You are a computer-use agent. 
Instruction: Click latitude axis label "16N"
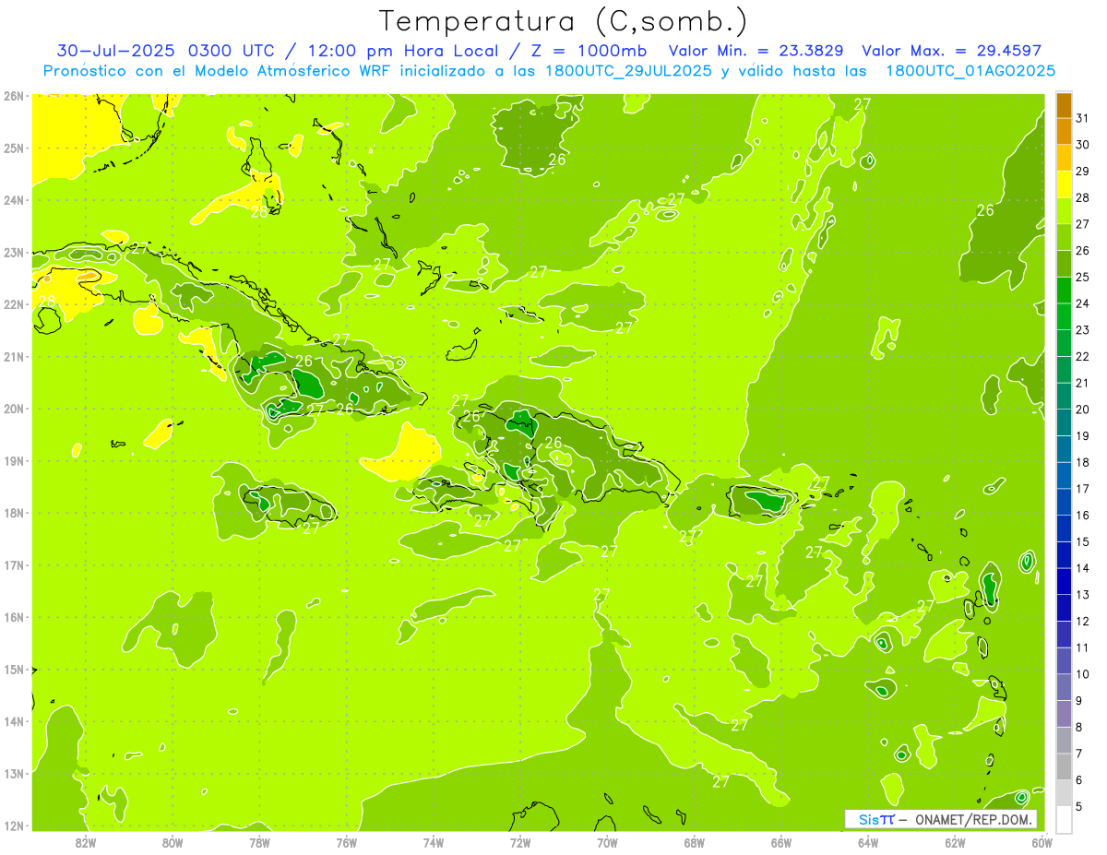pyautogui.click(x=13, y=617)
